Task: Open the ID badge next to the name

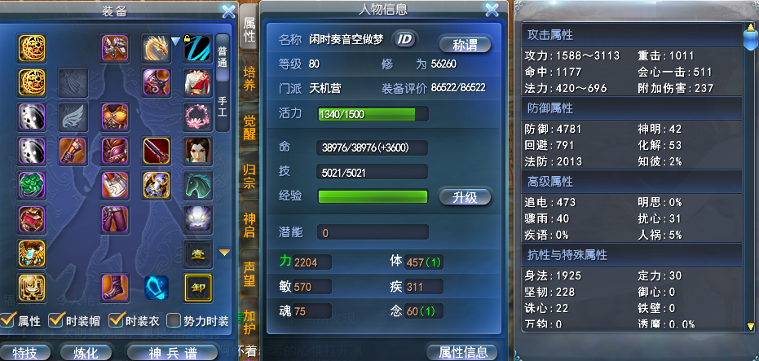Action: click(404, 40)
